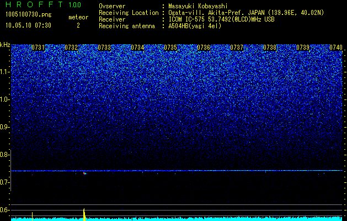Click the meteor count value 2
Viewport: 347px width, 221px height.
pyautogui.click(x=78, y=25)
